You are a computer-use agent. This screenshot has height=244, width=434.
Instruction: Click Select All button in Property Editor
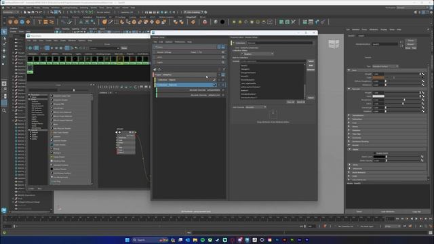[300, 102]
